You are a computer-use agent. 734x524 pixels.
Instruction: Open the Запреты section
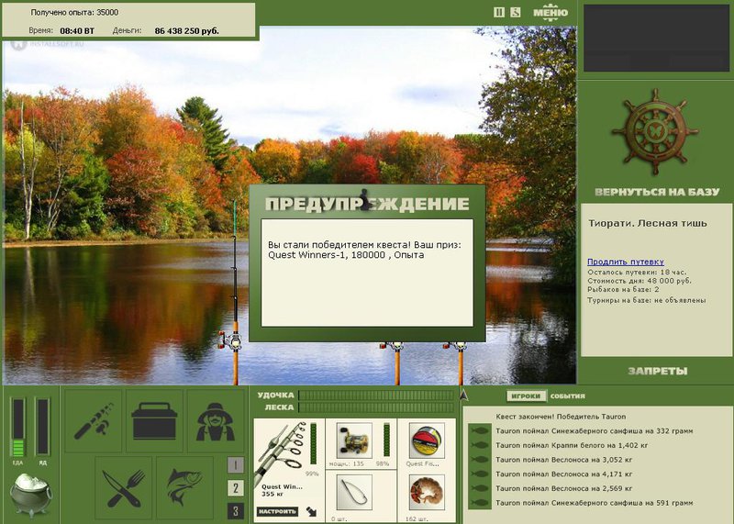pyautogui.click(x=657, y=372)
